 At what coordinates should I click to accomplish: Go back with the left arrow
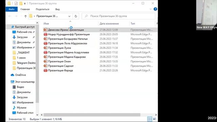click(10, 16)
